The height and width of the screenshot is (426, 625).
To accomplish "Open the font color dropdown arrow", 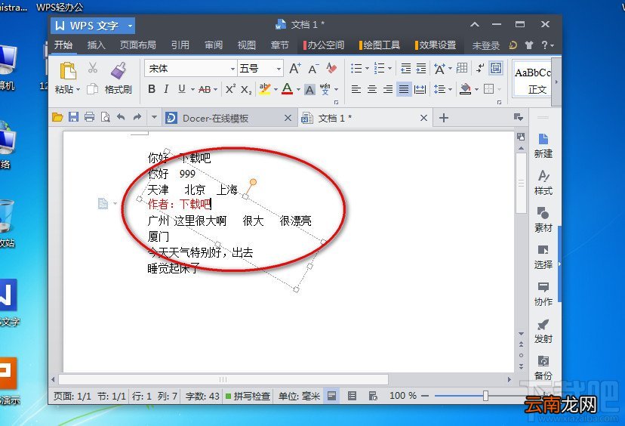I will click(x=298, y=89).
